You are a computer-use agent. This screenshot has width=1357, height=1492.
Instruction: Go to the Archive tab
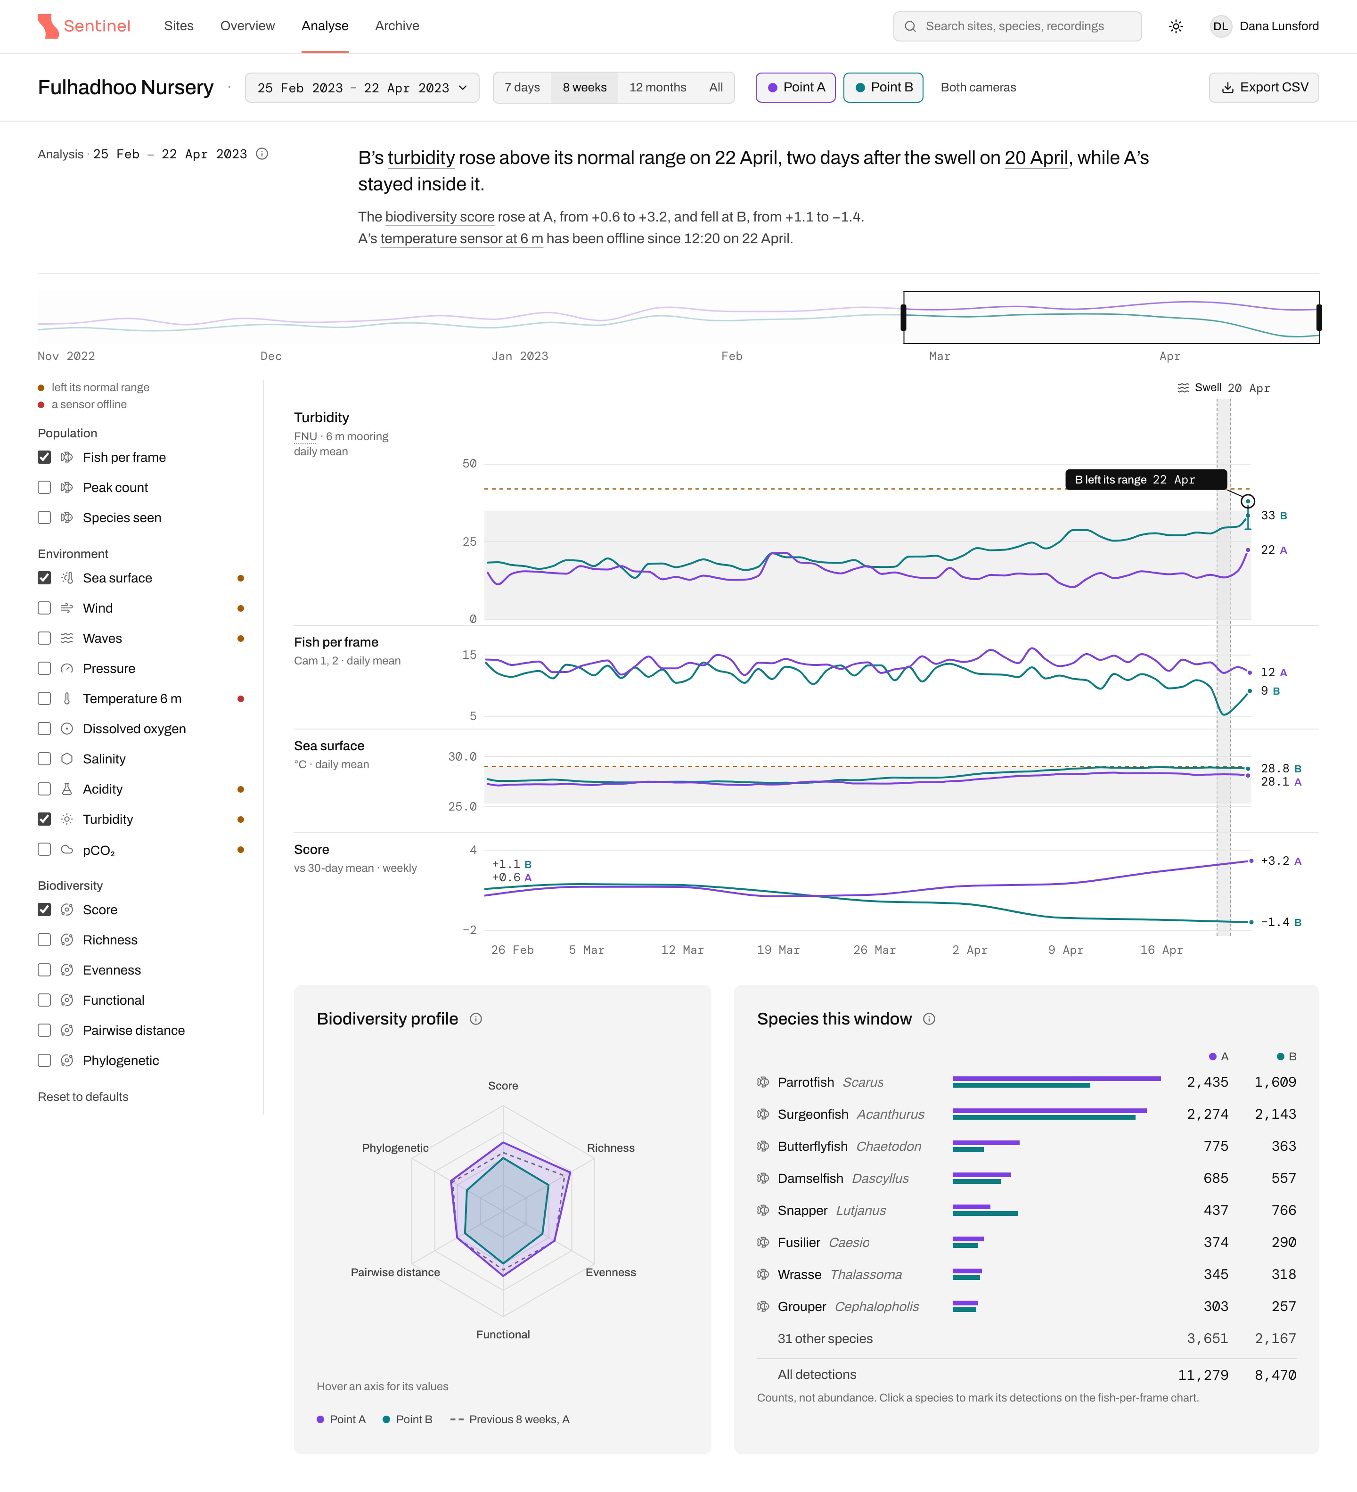point(397,26)
